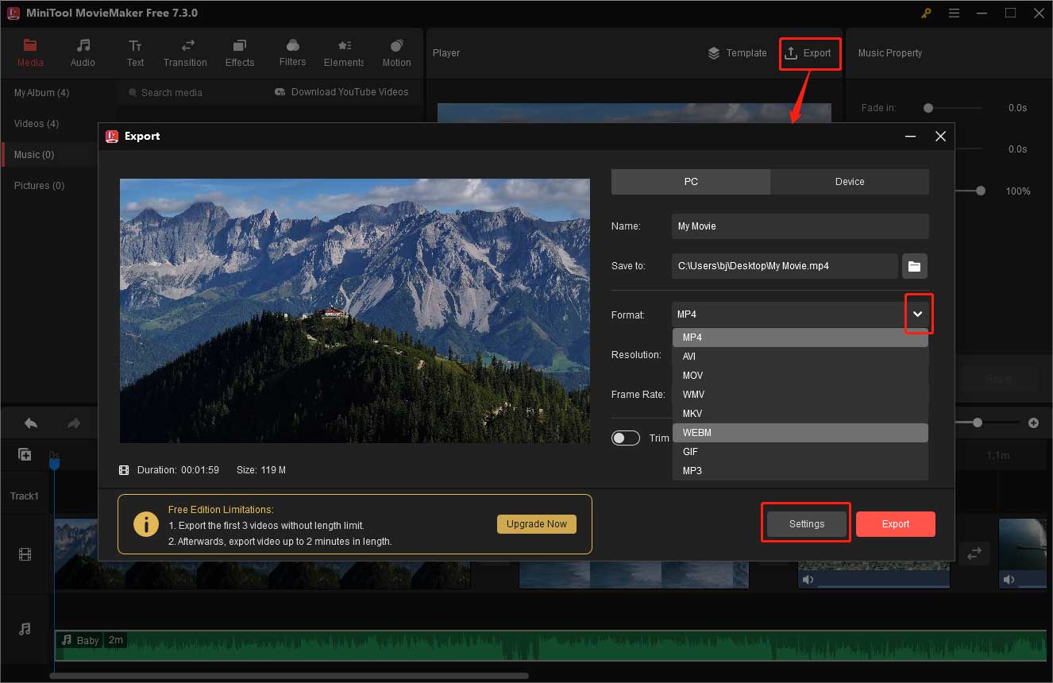Click the music track note icon
The width and height of the screenshot is (1053, 683).
[x=25, y=629]
